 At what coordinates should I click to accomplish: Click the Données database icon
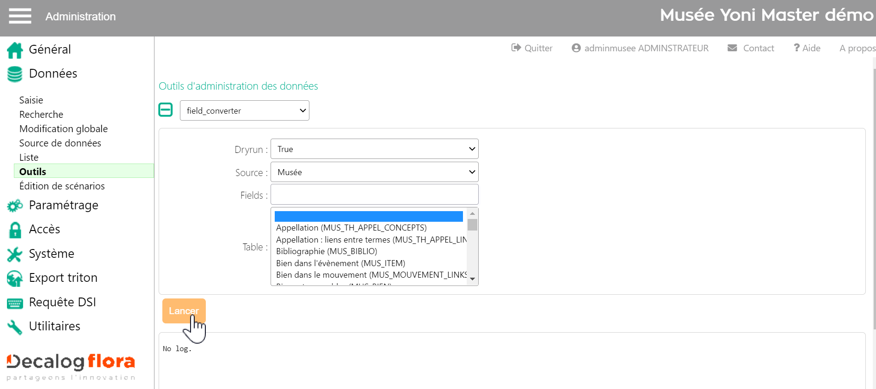[x=15, y=74]
